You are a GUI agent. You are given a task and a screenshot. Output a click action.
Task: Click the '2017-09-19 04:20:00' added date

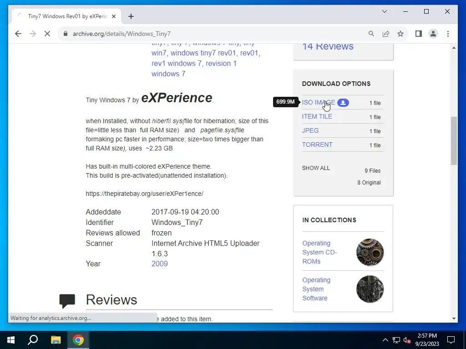185,212
